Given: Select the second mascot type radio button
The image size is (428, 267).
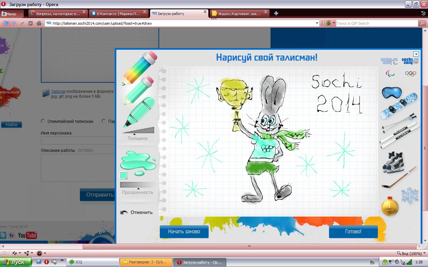Looking at the screenshot, I should coord(104,121).
